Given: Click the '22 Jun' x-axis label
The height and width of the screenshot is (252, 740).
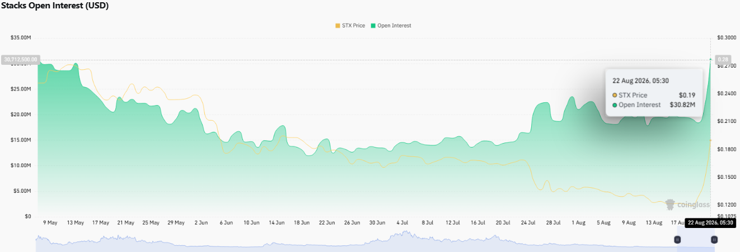Looking at the screenshot, I should pos(327,222).
